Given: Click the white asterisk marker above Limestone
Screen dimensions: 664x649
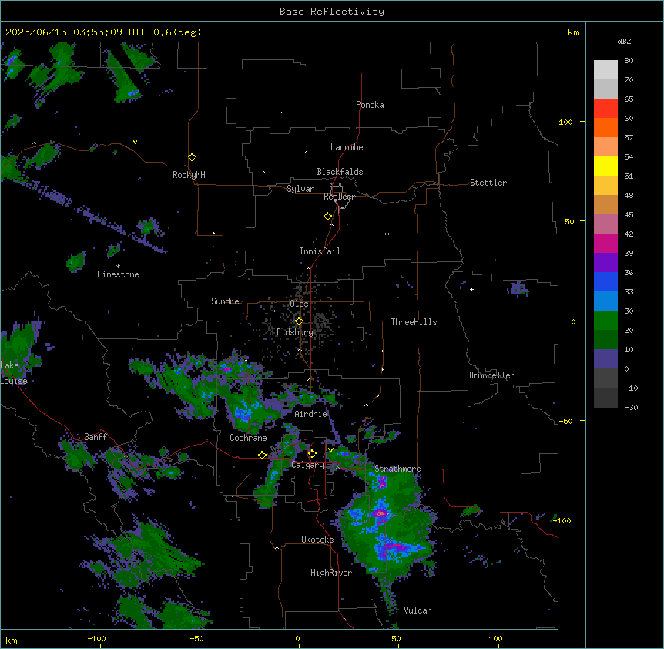Looking at the screenshot, I should tap(118, 267).
